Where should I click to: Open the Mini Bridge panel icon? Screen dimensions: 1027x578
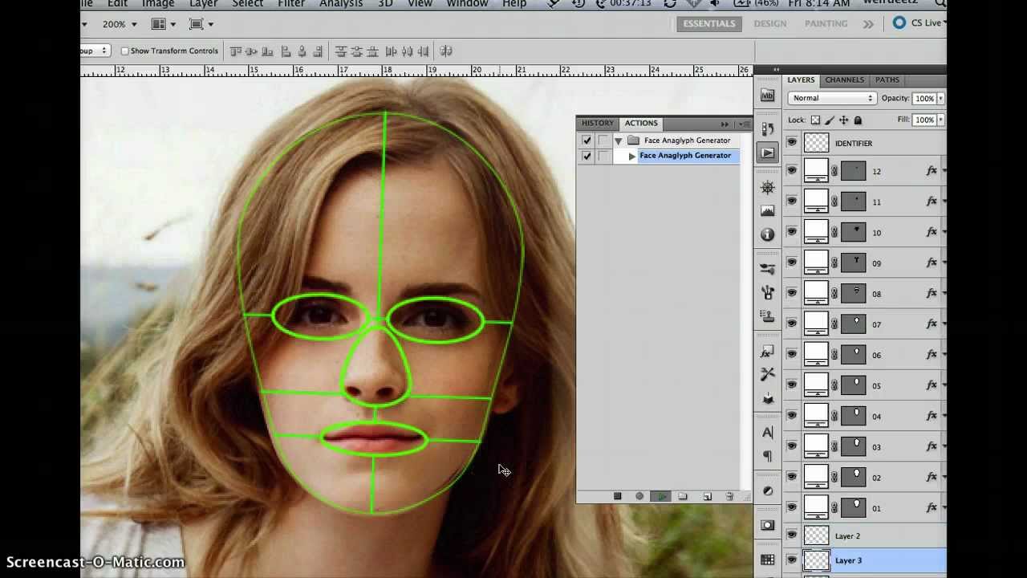coord(768,96)
